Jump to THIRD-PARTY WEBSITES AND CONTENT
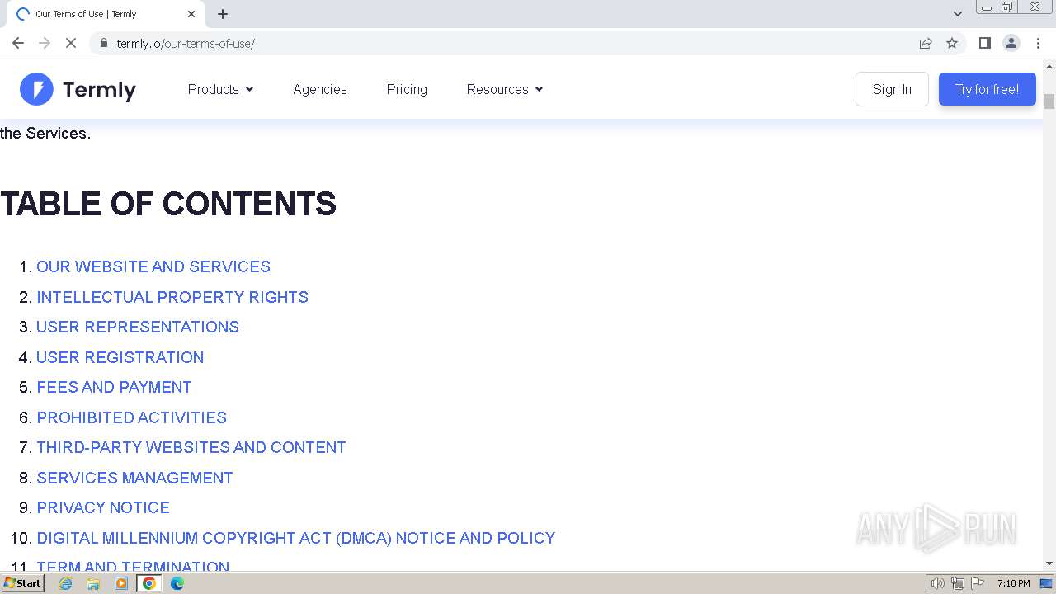 pyautogui.click(x=191, y=447)
